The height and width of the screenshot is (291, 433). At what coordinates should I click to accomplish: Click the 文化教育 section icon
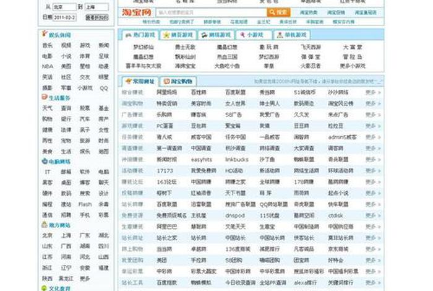click(45, 288)
